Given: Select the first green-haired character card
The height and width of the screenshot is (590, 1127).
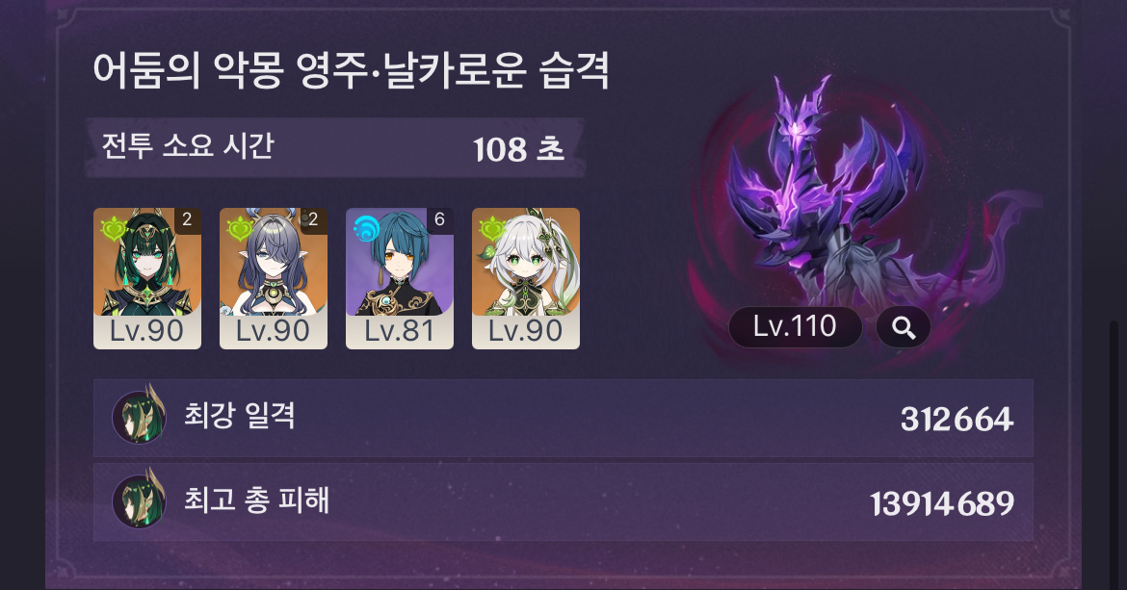Looking at the screenshot, I should 147,278.
